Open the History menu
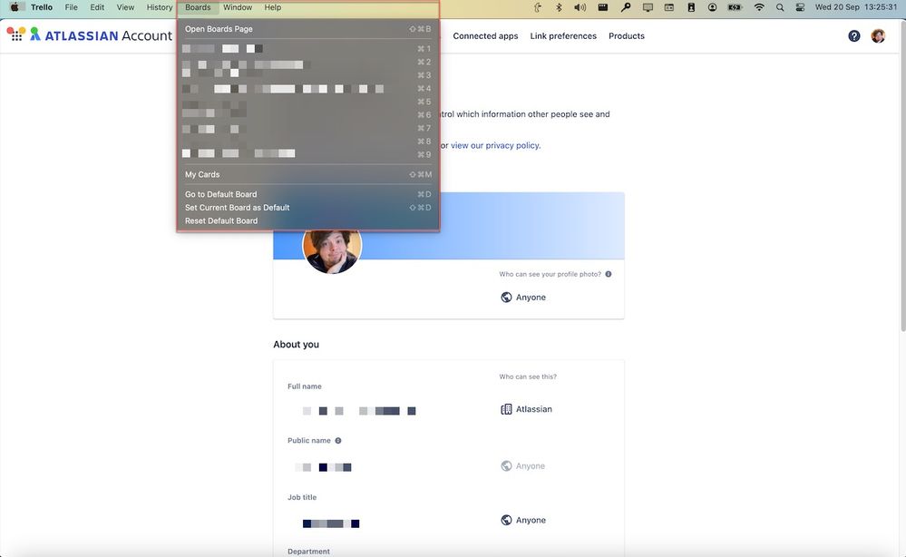 [x=160, y=7]
